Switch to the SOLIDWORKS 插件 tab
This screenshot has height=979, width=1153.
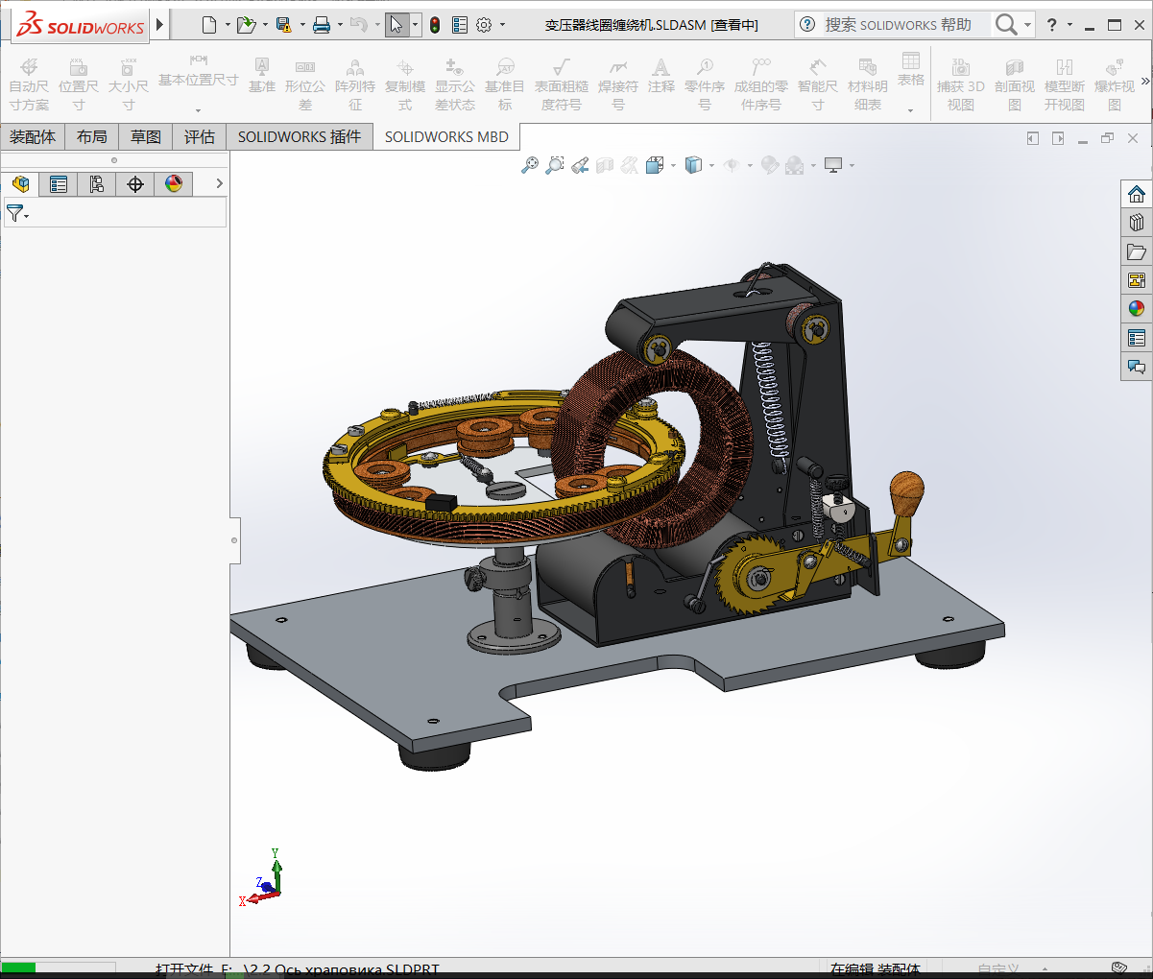tap(300, 137)
